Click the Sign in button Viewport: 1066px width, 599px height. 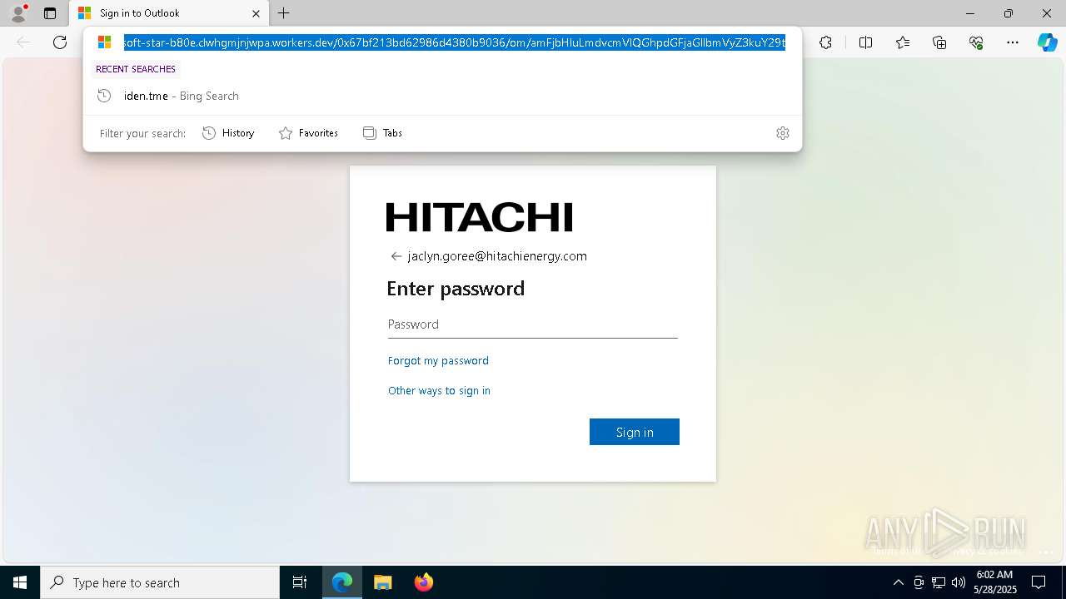pyautogui.click(x=635, y=432)
